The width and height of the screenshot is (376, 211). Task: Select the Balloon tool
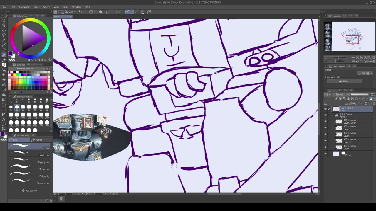(x=4, y=124)
